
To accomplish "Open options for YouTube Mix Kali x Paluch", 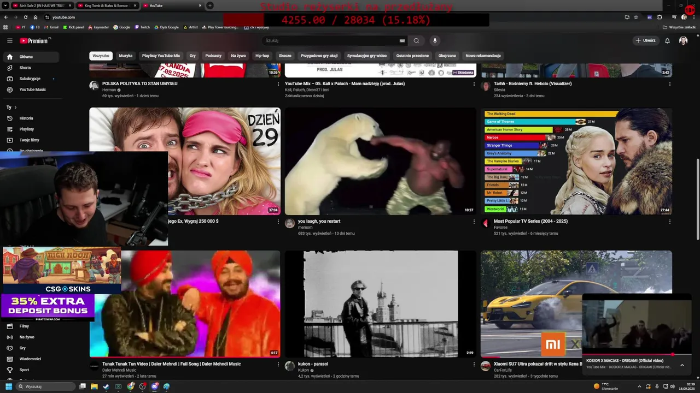I will pos(474,84).
